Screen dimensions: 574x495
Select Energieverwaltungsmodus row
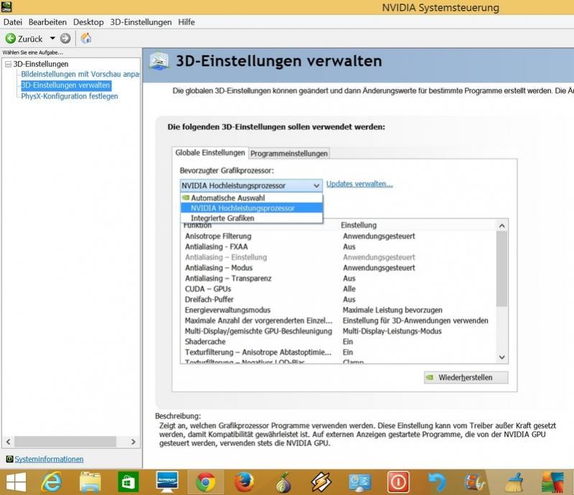338,310
